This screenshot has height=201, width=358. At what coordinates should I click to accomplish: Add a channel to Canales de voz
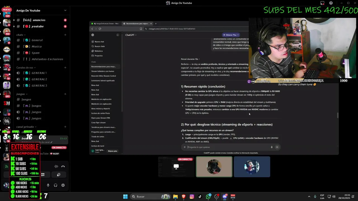click(x=65, y=68)
